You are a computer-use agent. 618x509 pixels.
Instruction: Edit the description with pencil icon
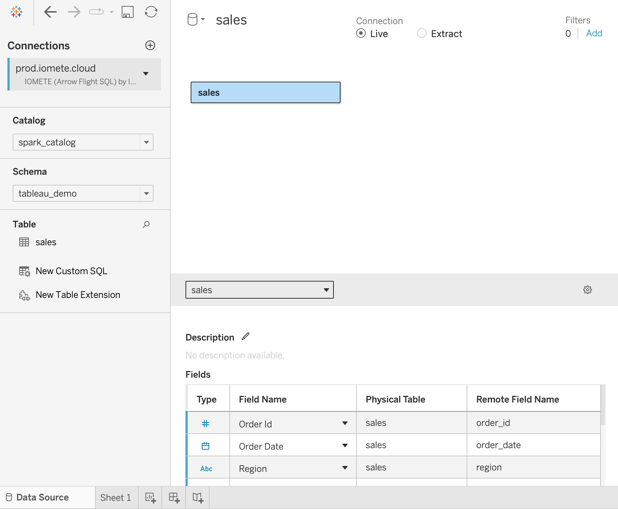(246, 336)
